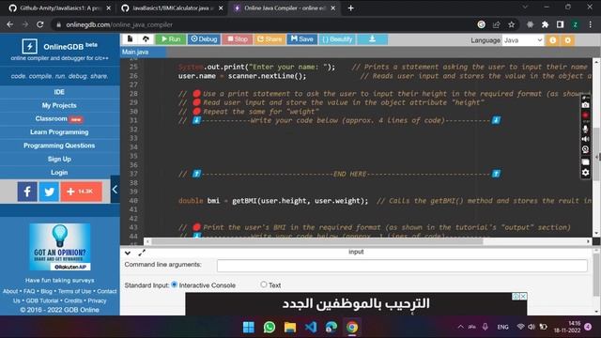Open the Windows Start menu

249,328
